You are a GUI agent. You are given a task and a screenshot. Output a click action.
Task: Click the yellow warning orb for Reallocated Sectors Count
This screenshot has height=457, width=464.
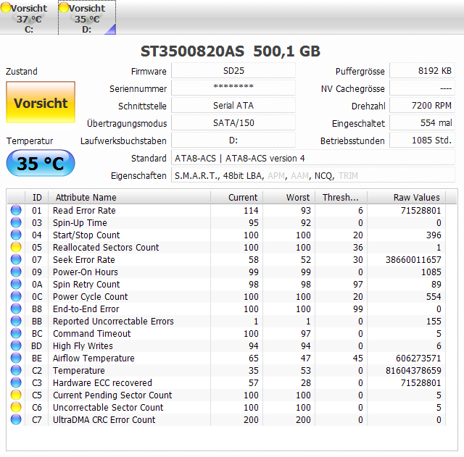(x=16, y=247)
